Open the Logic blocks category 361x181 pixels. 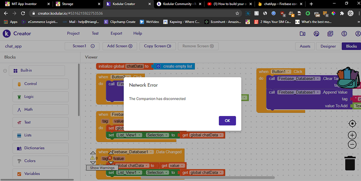(x=40, y=97)
